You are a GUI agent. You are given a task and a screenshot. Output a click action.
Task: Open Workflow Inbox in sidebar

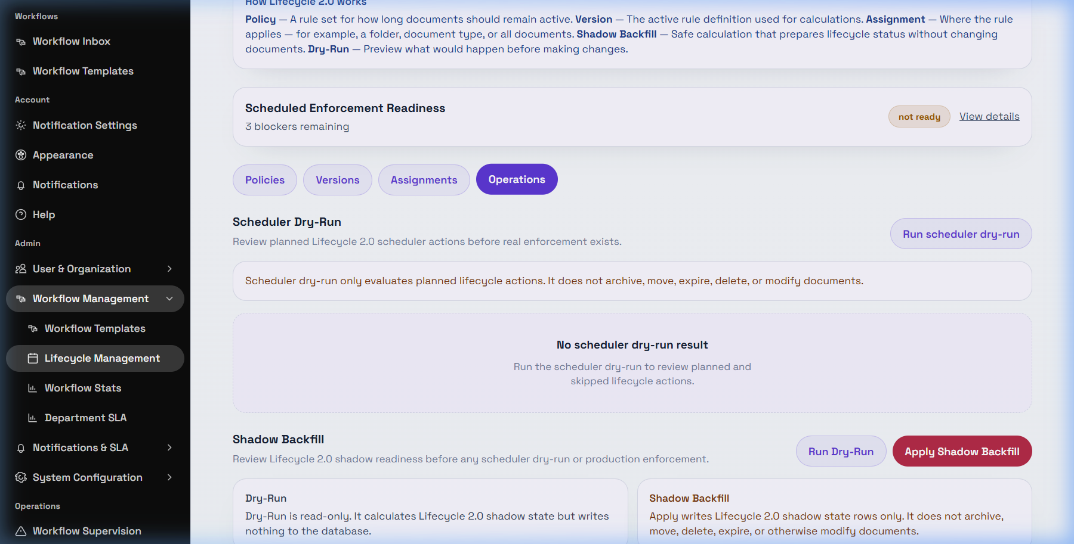pos(72,41)
